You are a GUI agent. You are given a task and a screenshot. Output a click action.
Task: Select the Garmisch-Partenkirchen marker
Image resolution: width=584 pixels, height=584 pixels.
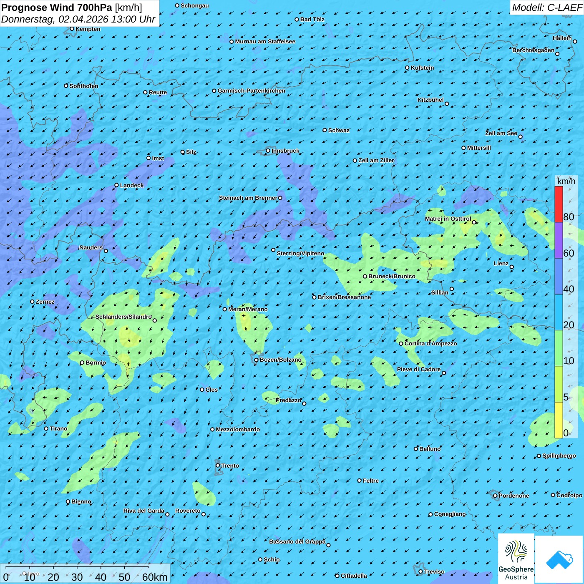(x=214, y=91)
